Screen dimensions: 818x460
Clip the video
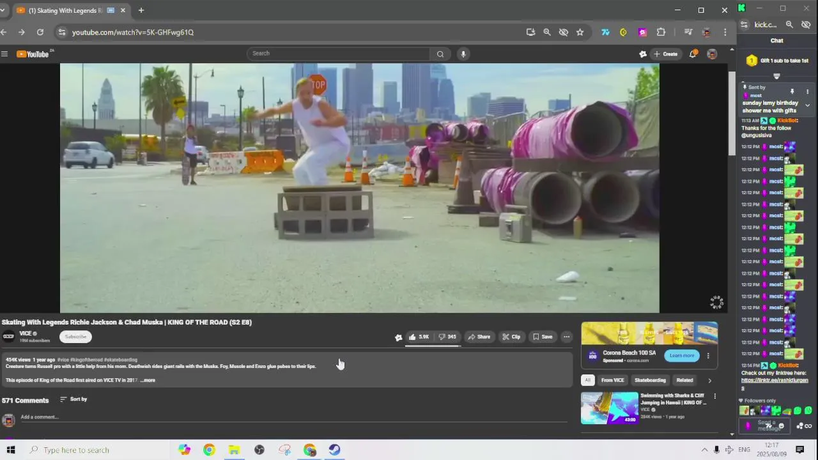pyautogui.click(x=511, y=337)
